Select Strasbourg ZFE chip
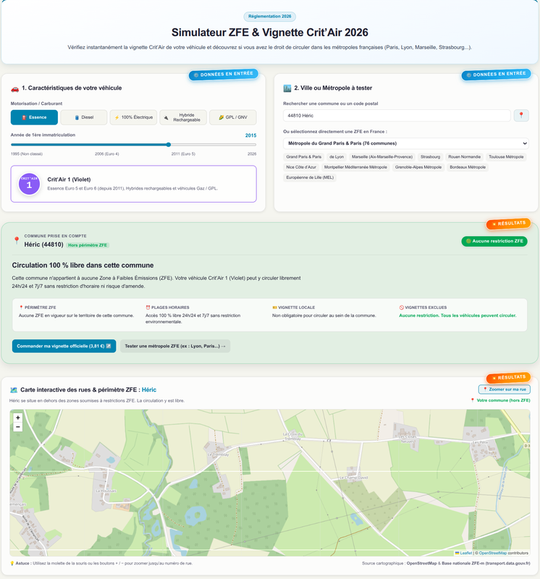This screenshot has height=579, width=540. tap(430, 157)
